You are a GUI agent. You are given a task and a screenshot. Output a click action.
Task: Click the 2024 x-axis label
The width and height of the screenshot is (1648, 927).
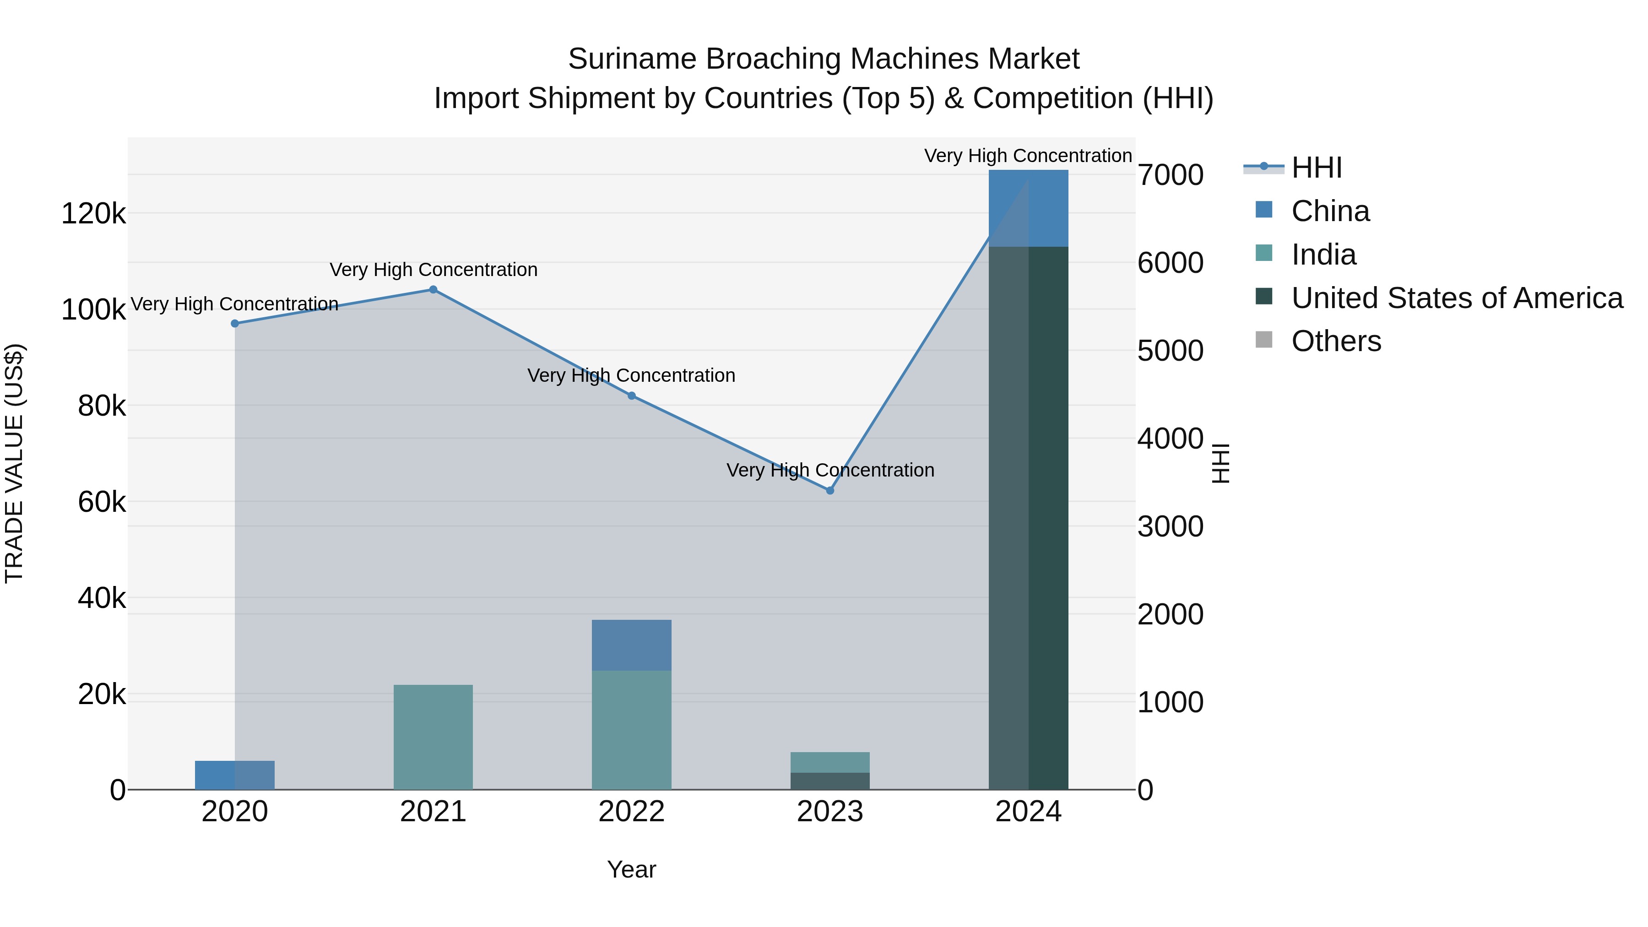[1029, 812]
